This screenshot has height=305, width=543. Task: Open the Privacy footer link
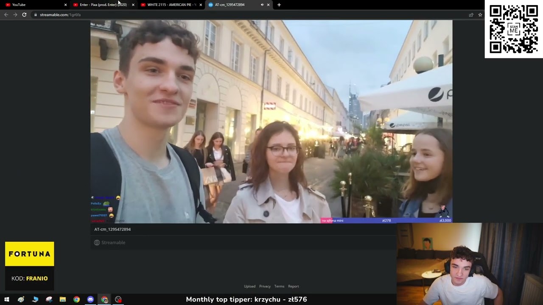[265, 286]
